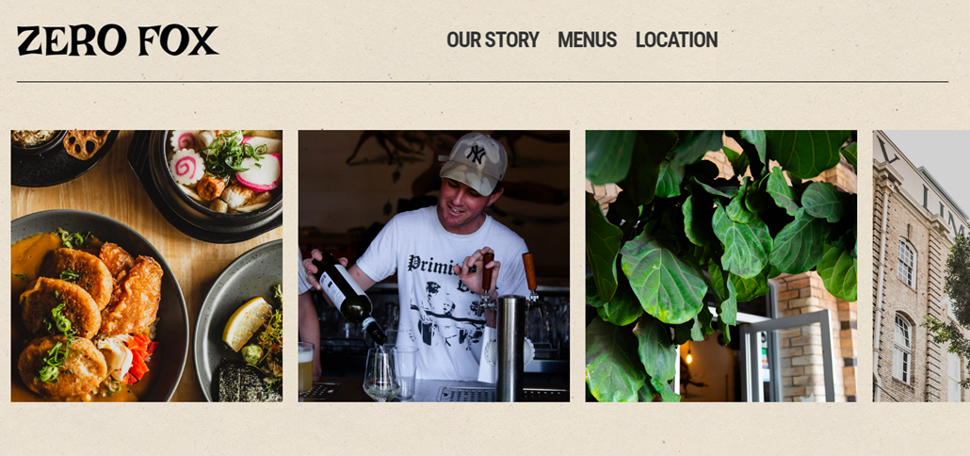The width and height of the screenshot is (970, 456).
Task: Click the empty wine glass on bar
Action: pyautogui.click(x=381, y=374)
